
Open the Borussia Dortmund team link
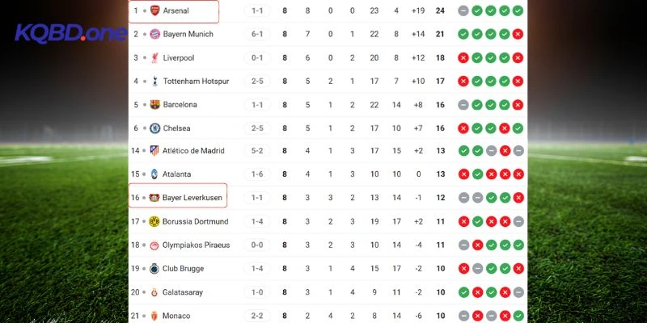pos(195,221)
